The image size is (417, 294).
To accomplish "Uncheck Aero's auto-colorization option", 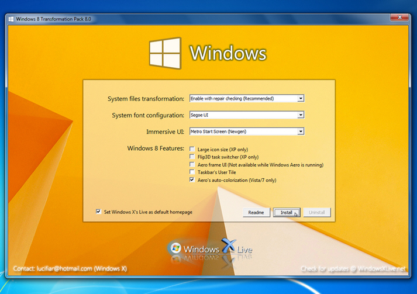I will pyautogui.click(x=192, y=180).
